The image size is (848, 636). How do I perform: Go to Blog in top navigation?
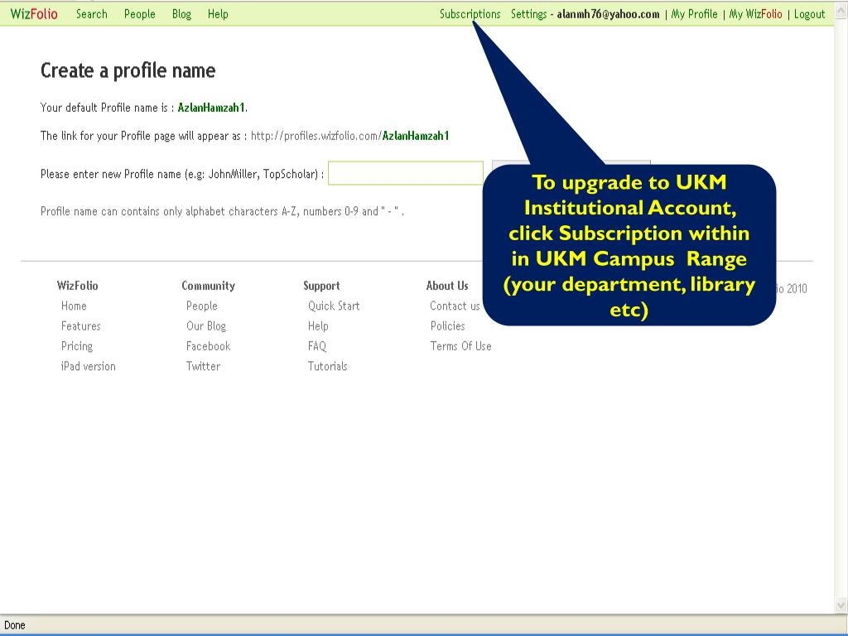181,14
